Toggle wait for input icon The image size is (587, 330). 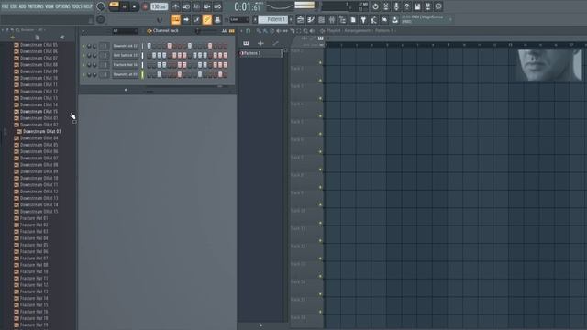coord(186,6)
